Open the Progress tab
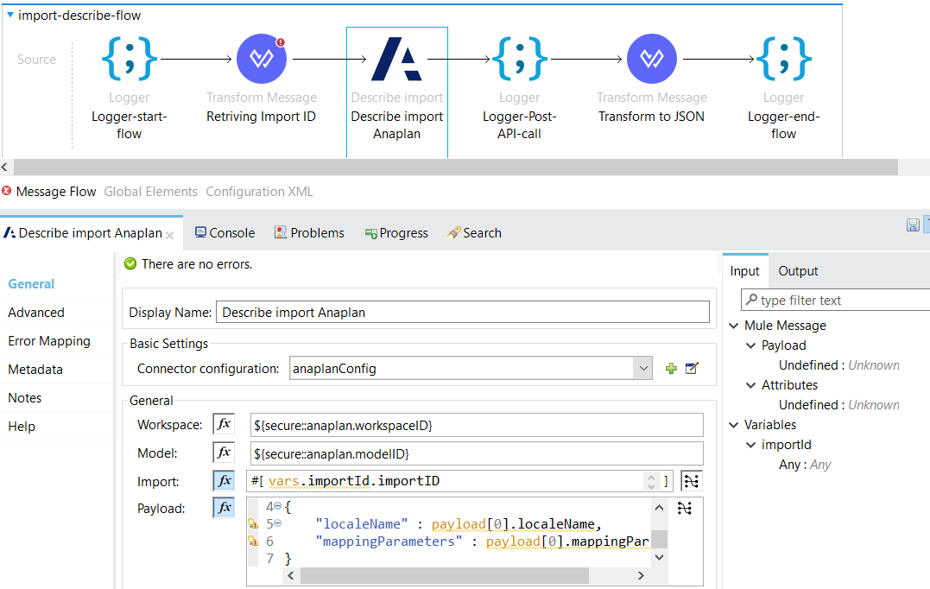This screenshot has height=589, width=930. point(396,233)
